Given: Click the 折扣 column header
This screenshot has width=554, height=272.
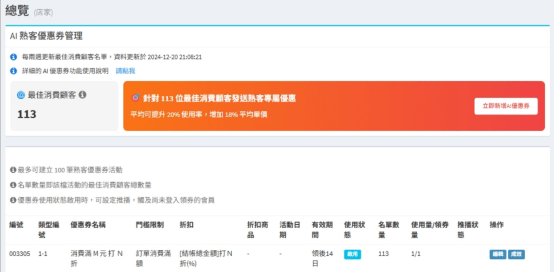Looking at the screenshot, I should tap(187, 225).
